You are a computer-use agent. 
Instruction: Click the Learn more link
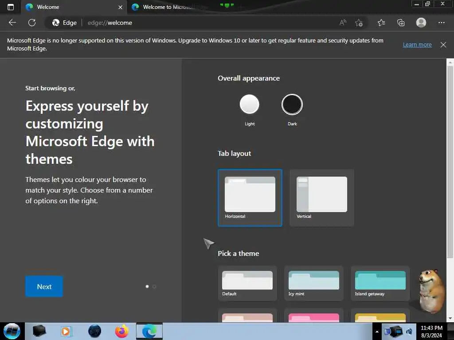tap(417, 45)
